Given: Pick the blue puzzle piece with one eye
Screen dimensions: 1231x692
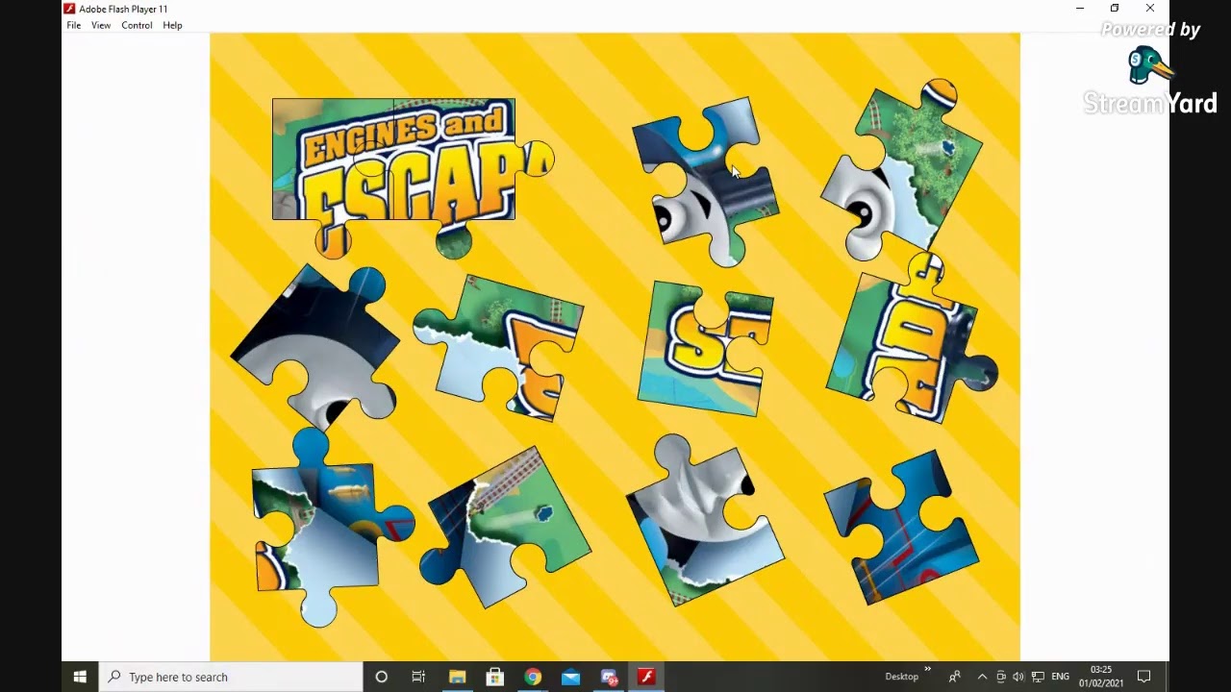Looking at the screenshot, I should 705,180.
